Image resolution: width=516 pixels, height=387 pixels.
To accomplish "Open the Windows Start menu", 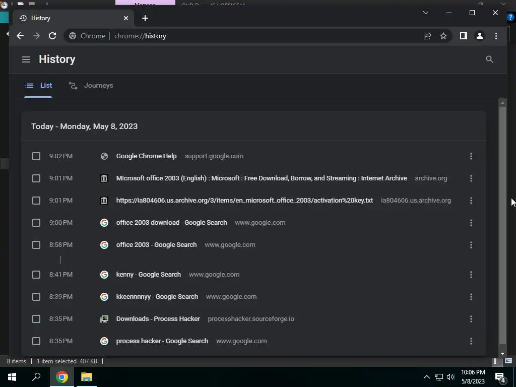I will coord(12,377).
